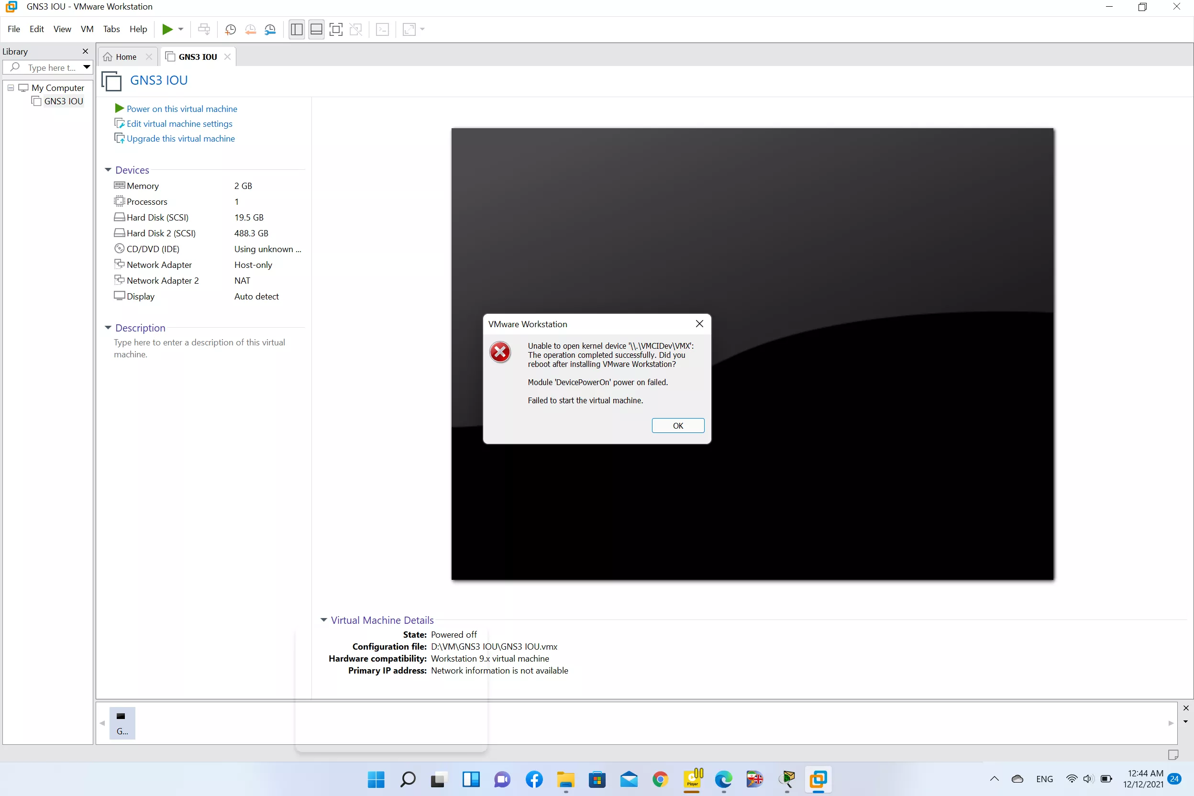This screenshot has width=1194, height=796.
Task: Close the GNS3 IOU tab
Action: pos(227,57)
